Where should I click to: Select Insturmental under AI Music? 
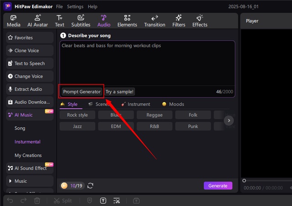point(27,142)
